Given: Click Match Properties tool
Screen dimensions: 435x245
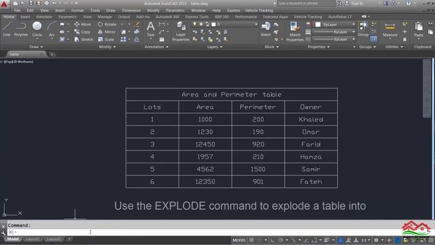Looking at the screenshot, I should tap(294, 31).
